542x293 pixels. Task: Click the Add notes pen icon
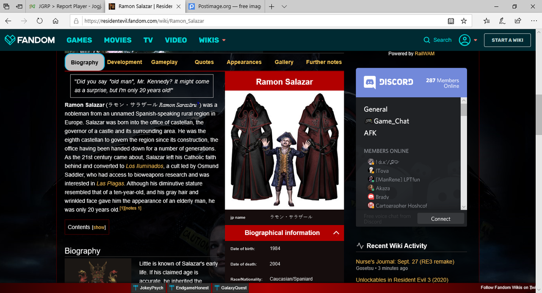[502, 21]
